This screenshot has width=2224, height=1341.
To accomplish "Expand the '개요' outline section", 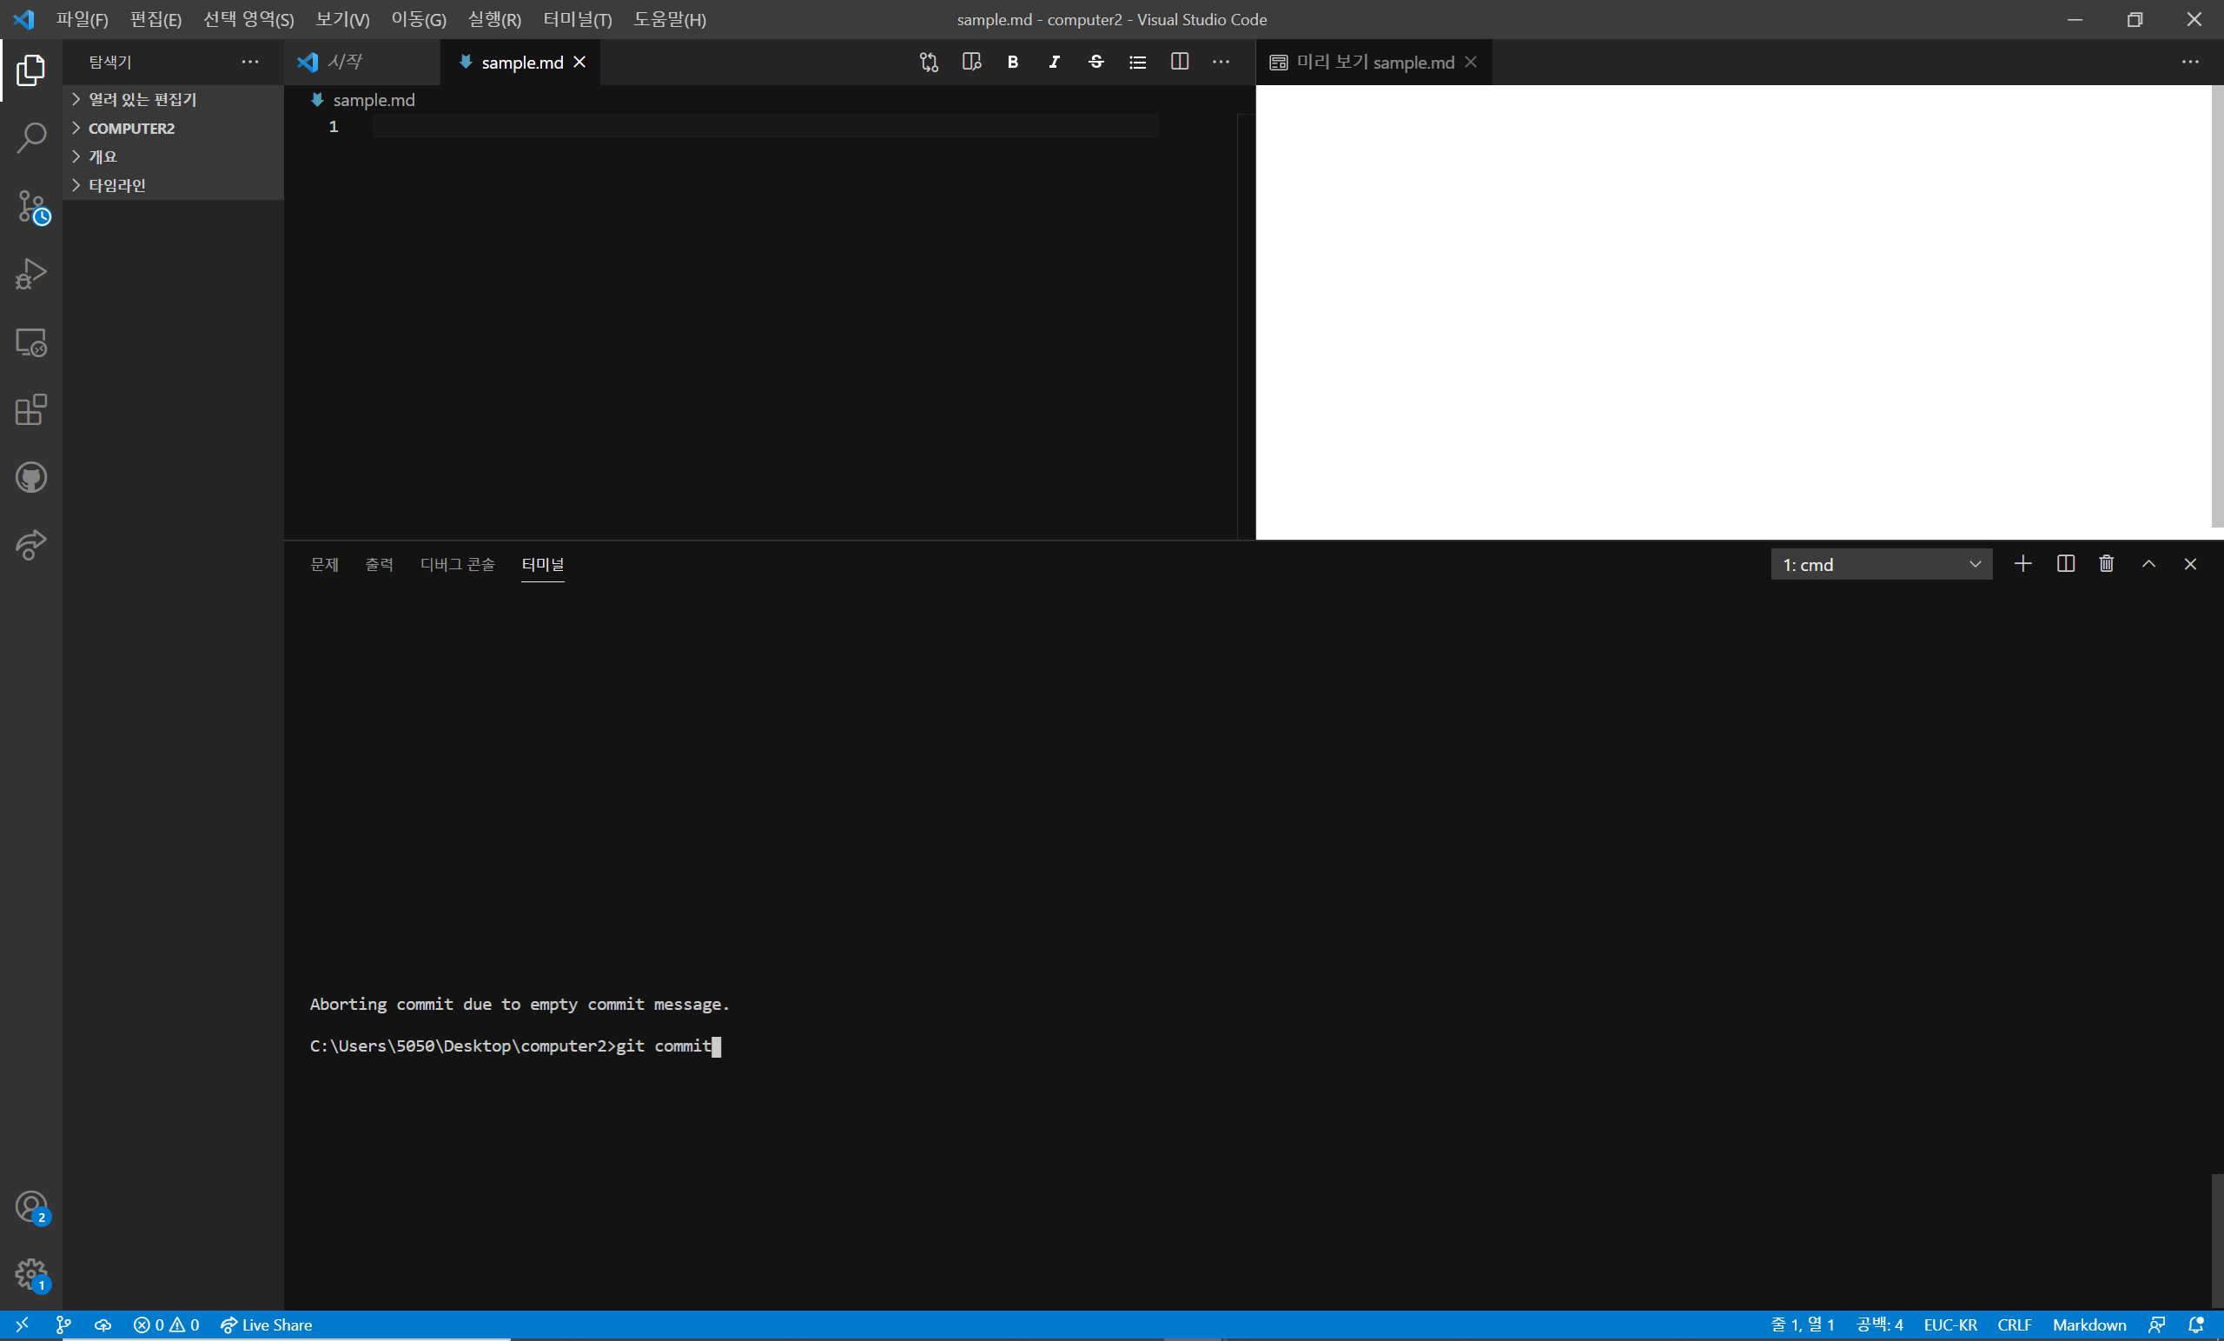I will pos(173,157).
